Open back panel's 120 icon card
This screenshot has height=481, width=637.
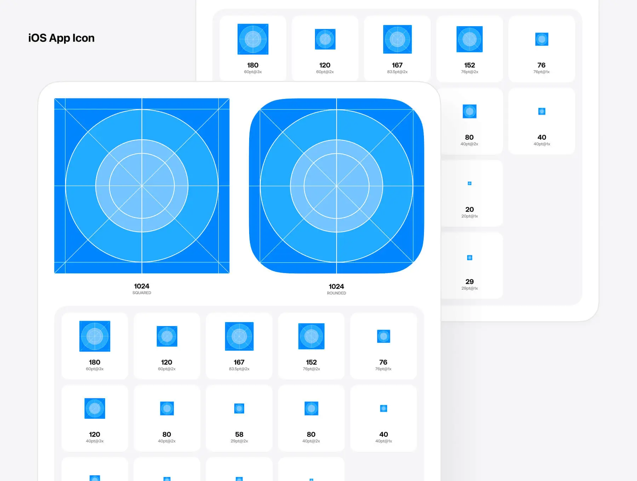point(325,48)
